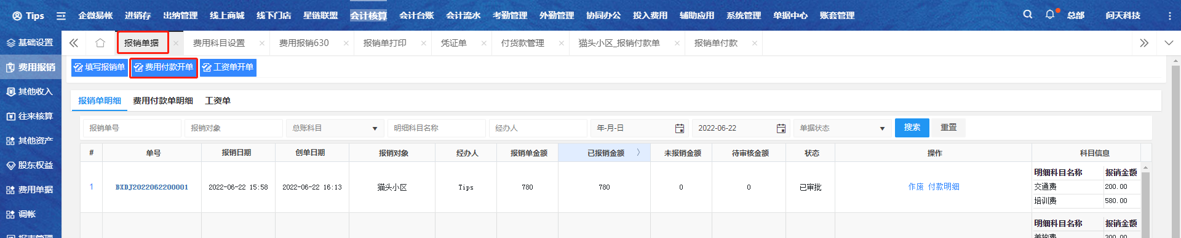
Task: Close the 费用科目设置 tab
Action: [262, 43]
